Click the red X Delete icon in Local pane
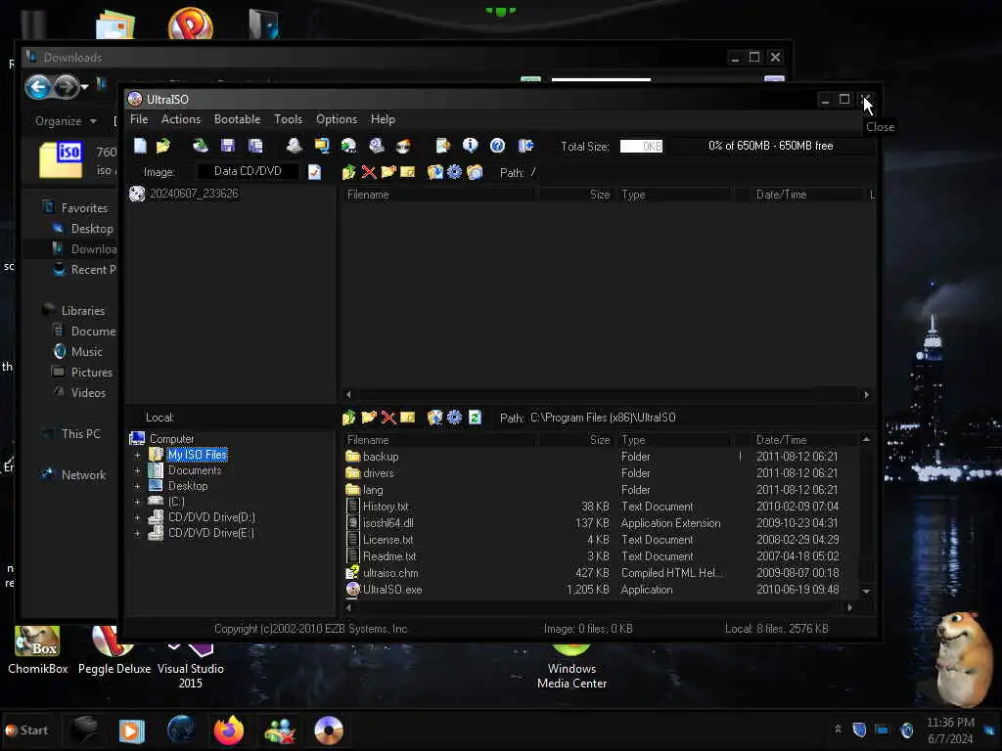This screenshot has width=1002, height=751. [x=388, y=418]
